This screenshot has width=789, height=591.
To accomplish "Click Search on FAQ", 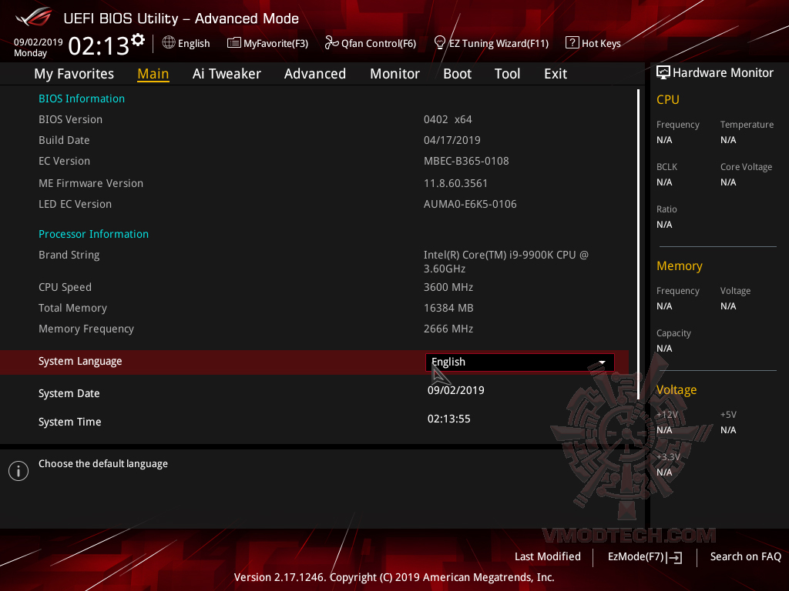I will (745, 556).
